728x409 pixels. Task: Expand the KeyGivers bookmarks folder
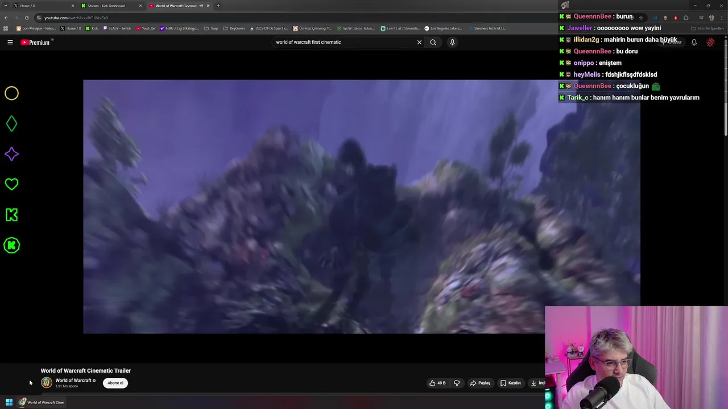(234, 28)
